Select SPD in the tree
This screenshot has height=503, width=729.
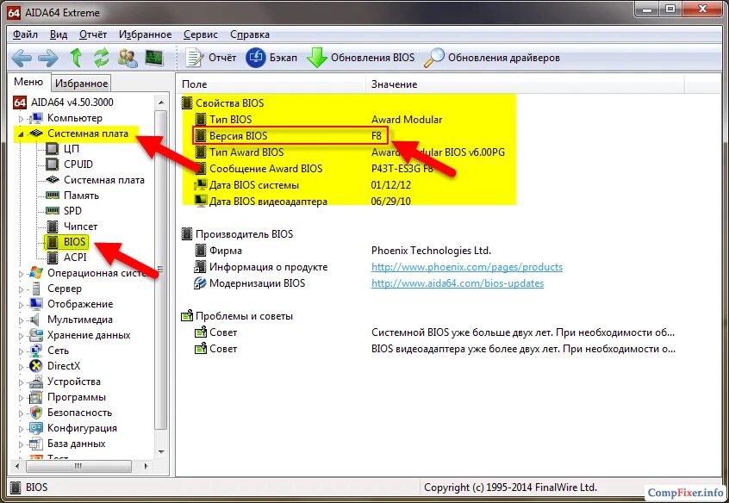72,211
